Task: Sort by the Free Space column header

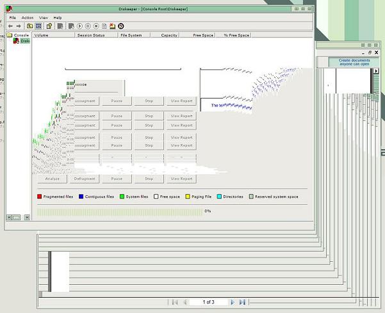Action: pos(197,35)
